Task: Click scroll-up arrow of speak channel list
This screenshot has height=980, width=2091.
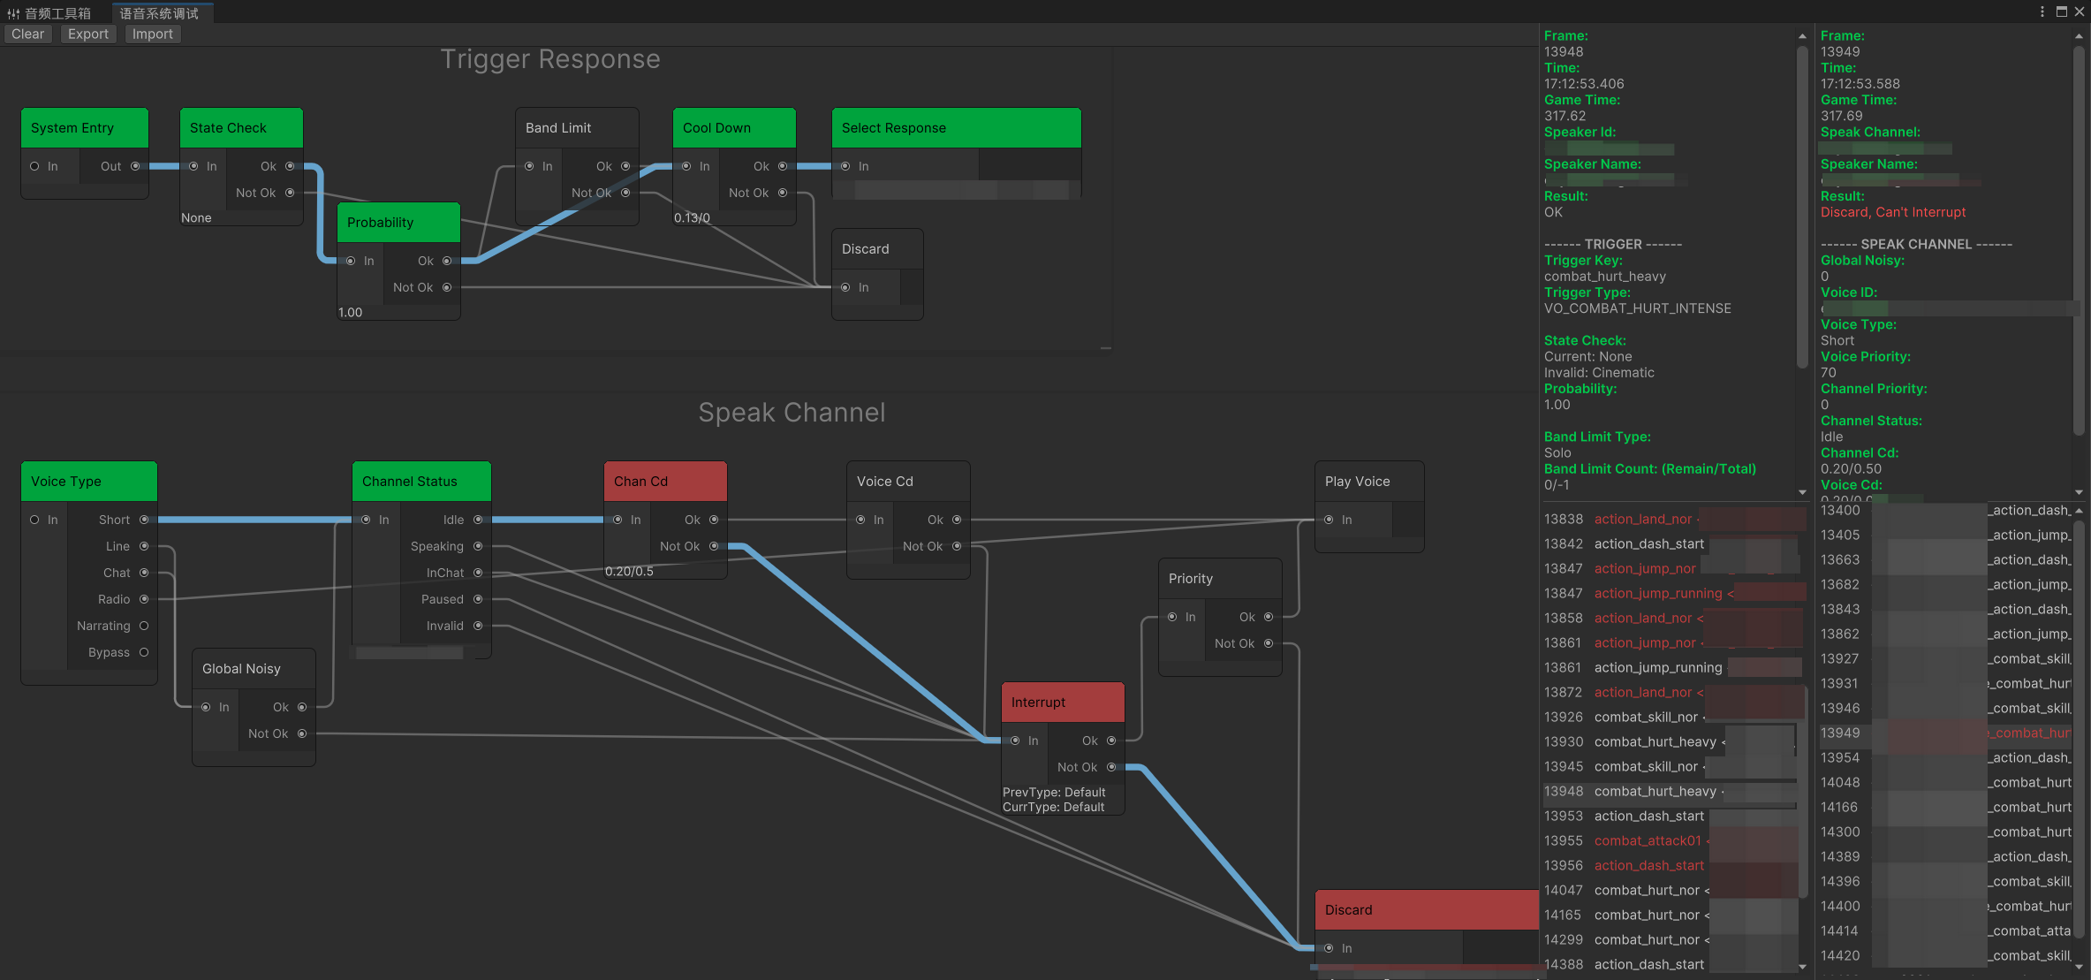Action: coord(2079,511)
